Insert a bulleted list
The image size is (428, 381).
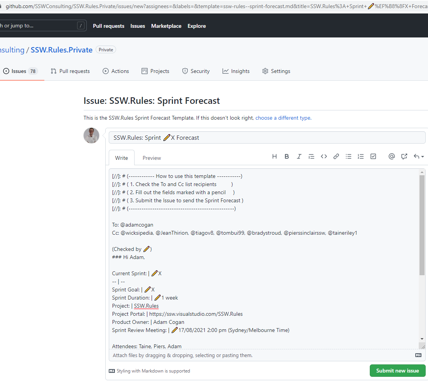[x=349, y=156]
